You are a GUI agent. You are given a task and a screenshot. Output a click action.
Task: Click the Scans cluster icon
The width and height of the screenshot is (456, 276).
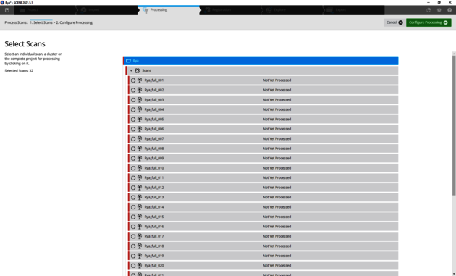(x=138, y=70)
